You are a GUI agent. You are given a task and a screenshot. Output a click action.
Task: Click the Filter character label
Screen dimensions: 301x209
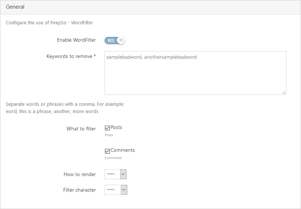(x=80, y=190)
